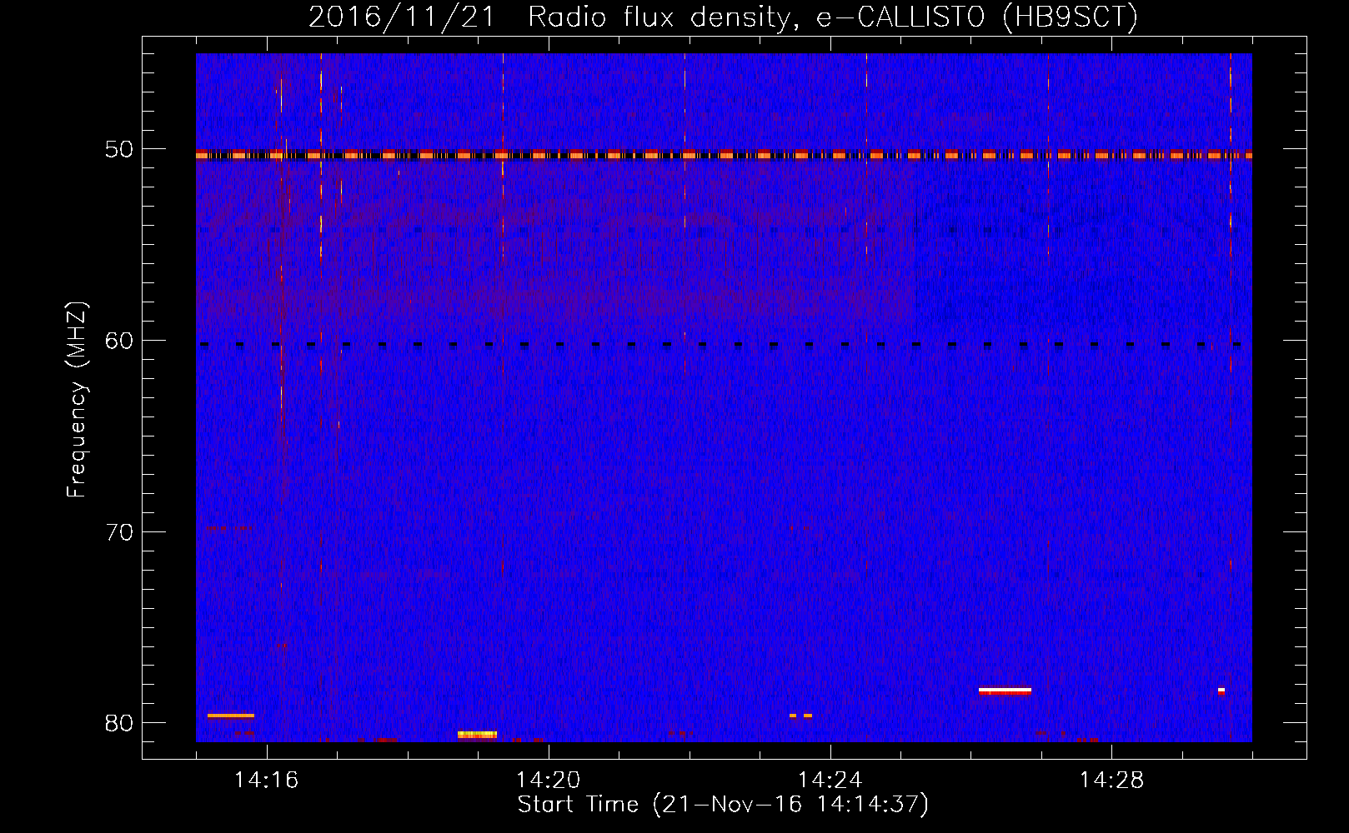Click the 'Start Time (21-Nov-16 14:14:37)' label
Image resolution: width=1349 pixels, height=833 pixels.
[x=723, y=805]
